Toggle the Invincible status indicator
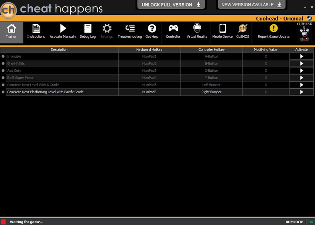The image size is (315, 225). click(x=3, y=57)
